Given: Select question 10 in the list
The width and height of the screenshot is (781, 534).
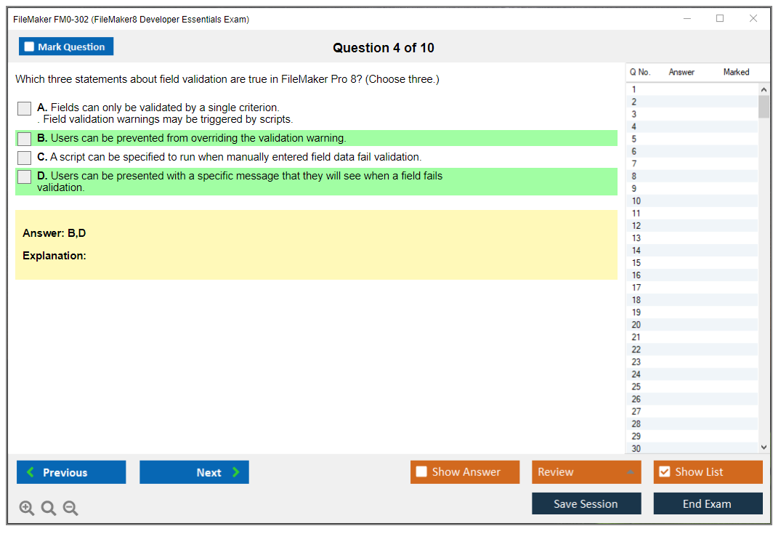Looking at the screenshot, I should click(x=636, y=201).
